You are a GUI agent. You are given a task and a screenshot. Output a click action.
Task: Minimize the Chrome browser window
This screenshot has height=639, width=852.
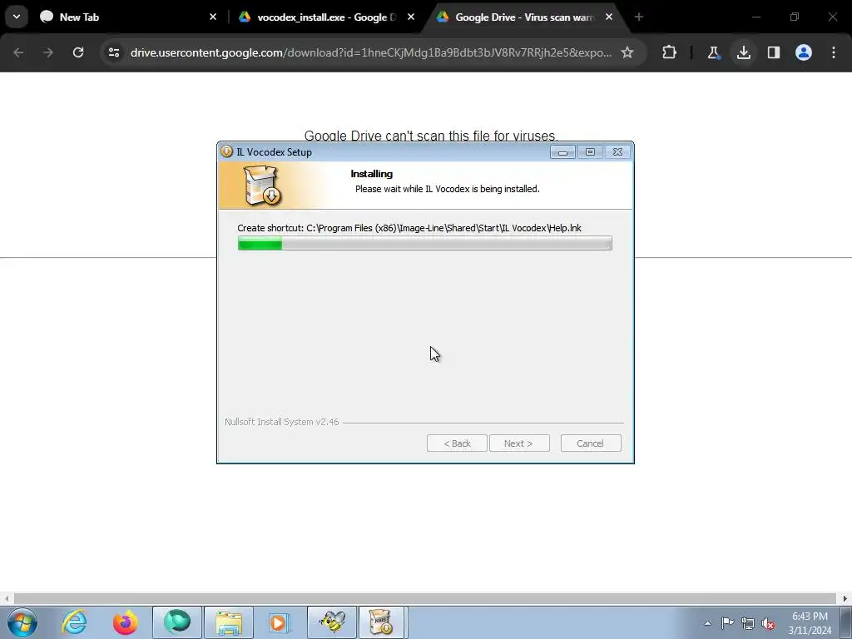756,17
